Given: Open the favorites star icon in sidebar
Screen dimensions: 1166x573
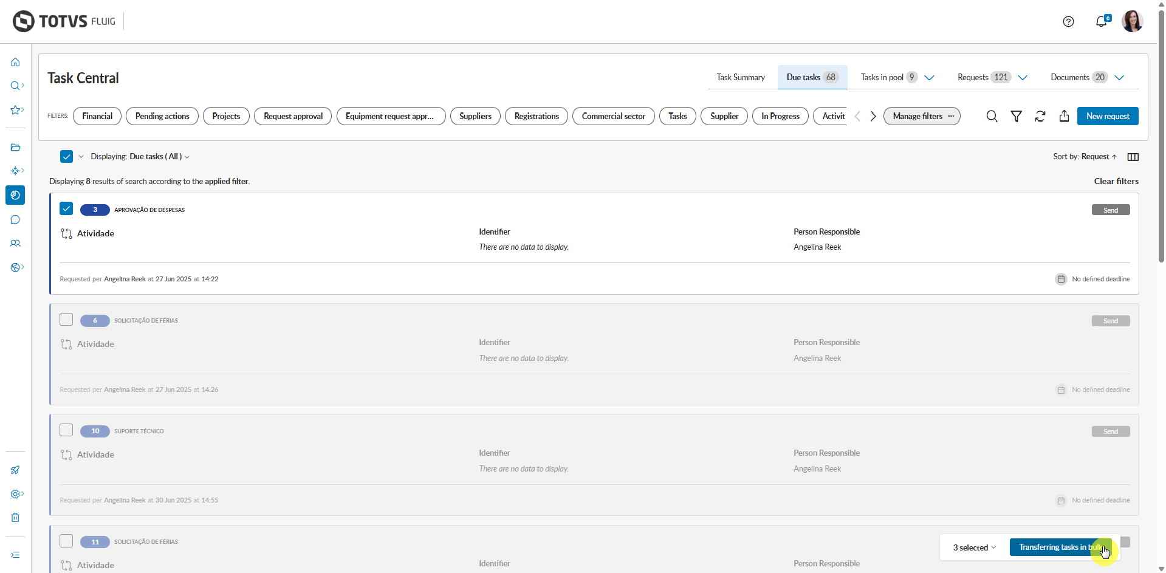Looking at the screenshot, I should (x=15, y=110).
